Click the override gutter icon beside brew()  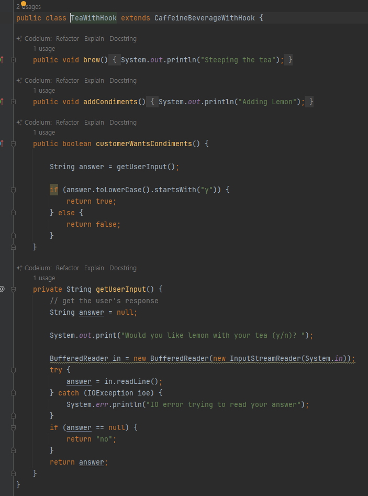click(2, 60)
